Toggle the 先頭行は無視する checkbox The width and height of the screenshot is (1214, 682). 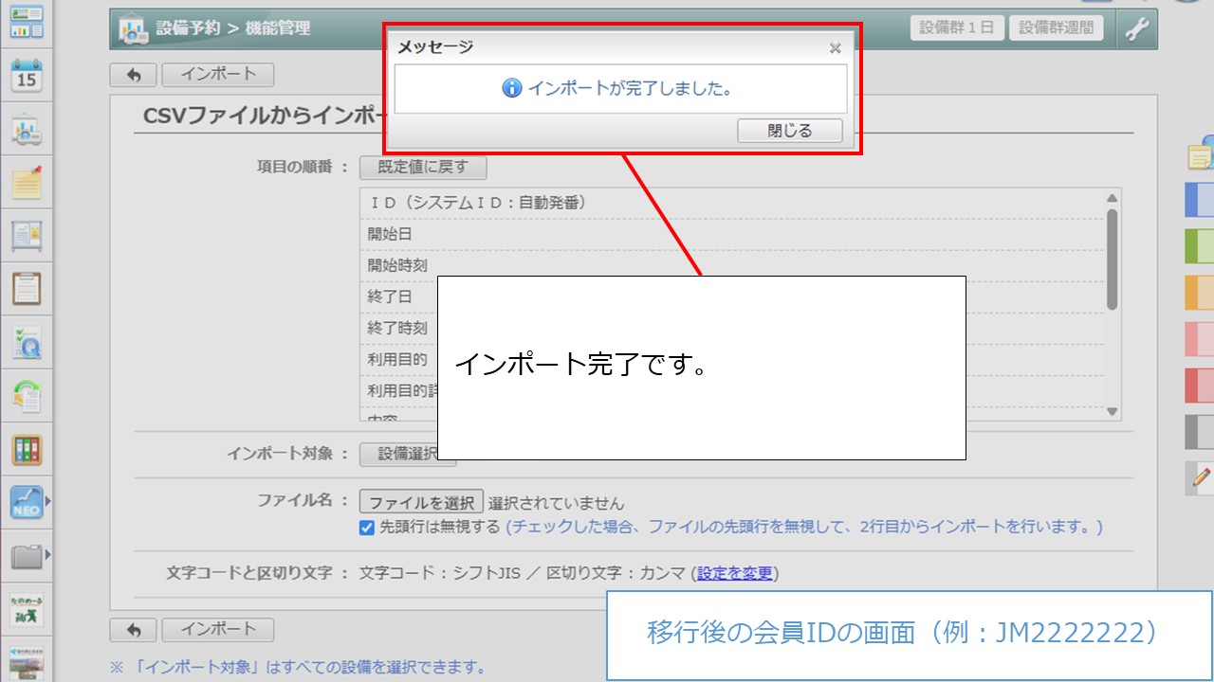click(367, 528)
